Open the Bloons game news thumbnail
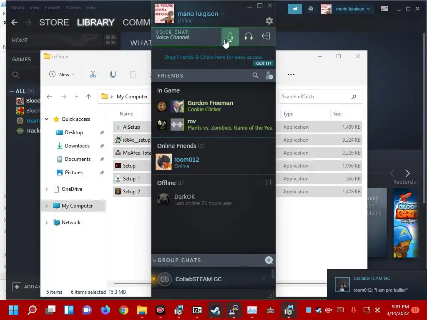The height and width of the screenshot is (320, 427). tap(406, 222)
